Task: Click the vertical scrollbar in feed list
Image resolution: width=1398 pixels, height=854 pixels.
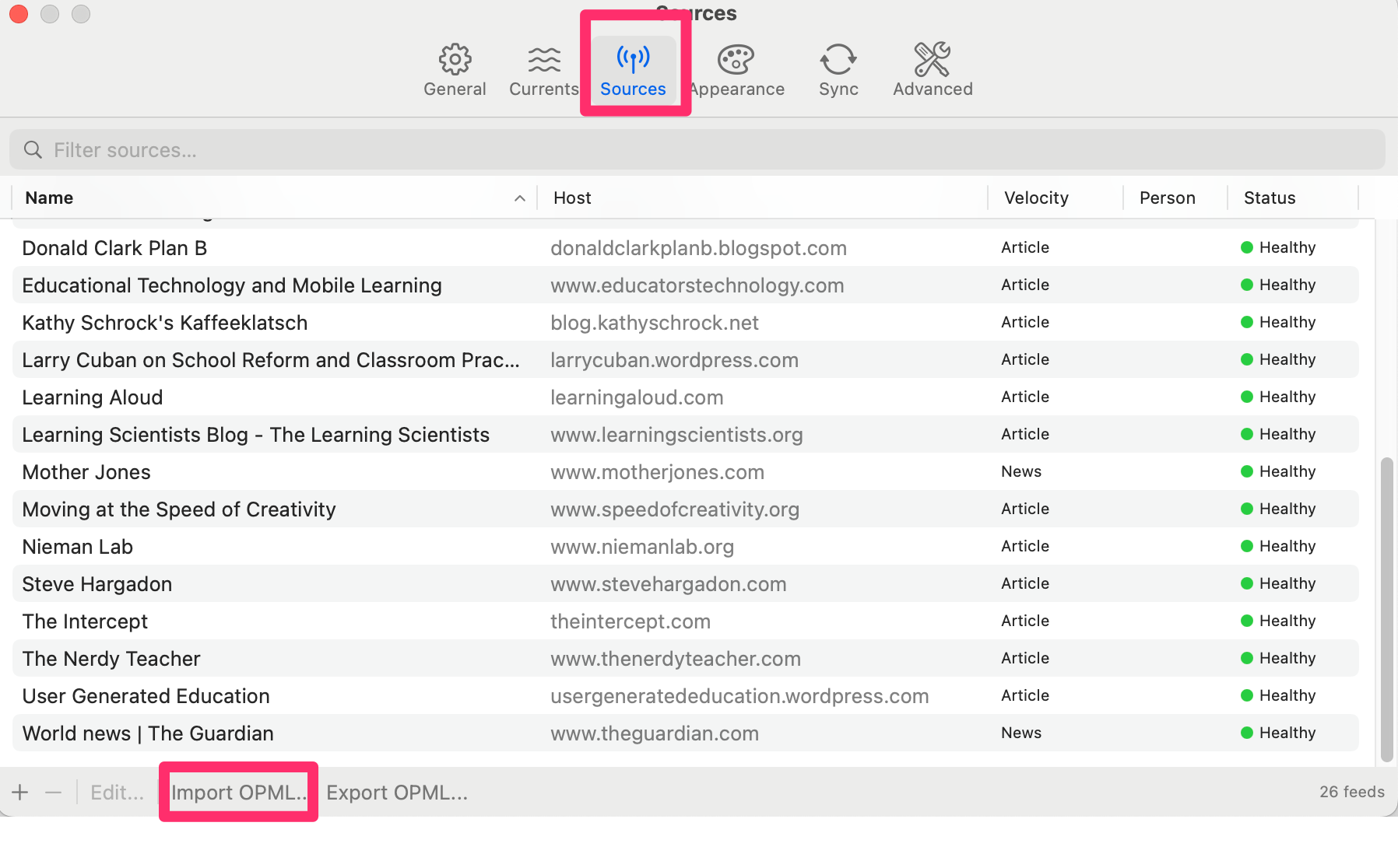Action: [x=1386, y=607]
